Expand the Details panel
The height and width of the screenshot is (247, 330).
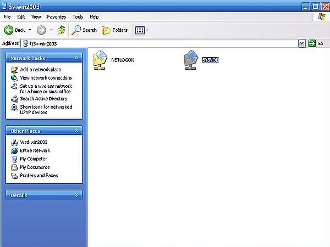coord(76,195)
